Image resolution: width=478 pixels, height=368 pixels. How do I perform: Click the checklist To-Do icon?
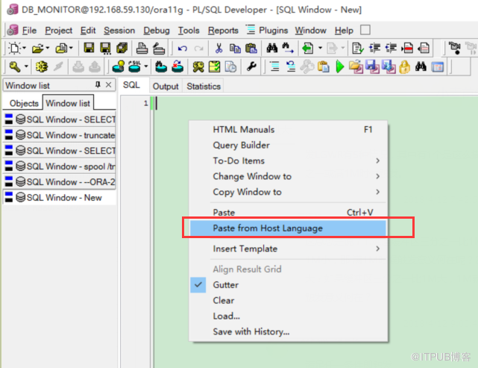click(214, 66)
